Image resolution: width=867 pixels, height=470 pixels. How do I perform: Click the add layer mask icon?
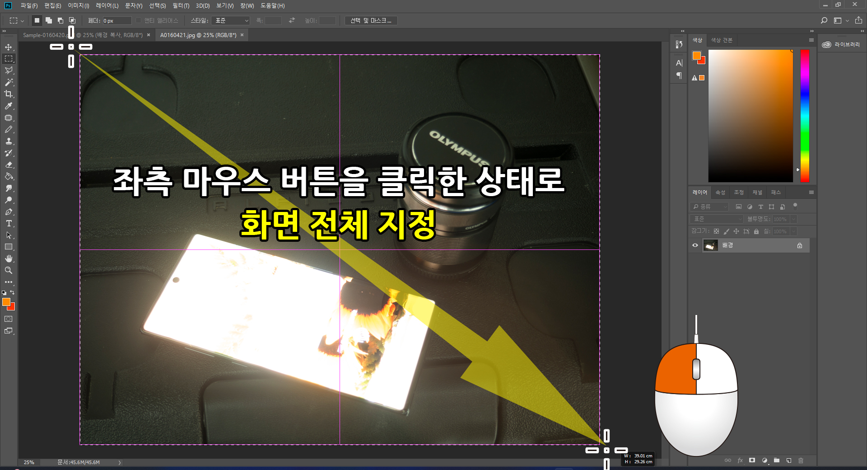coord(752,461)
